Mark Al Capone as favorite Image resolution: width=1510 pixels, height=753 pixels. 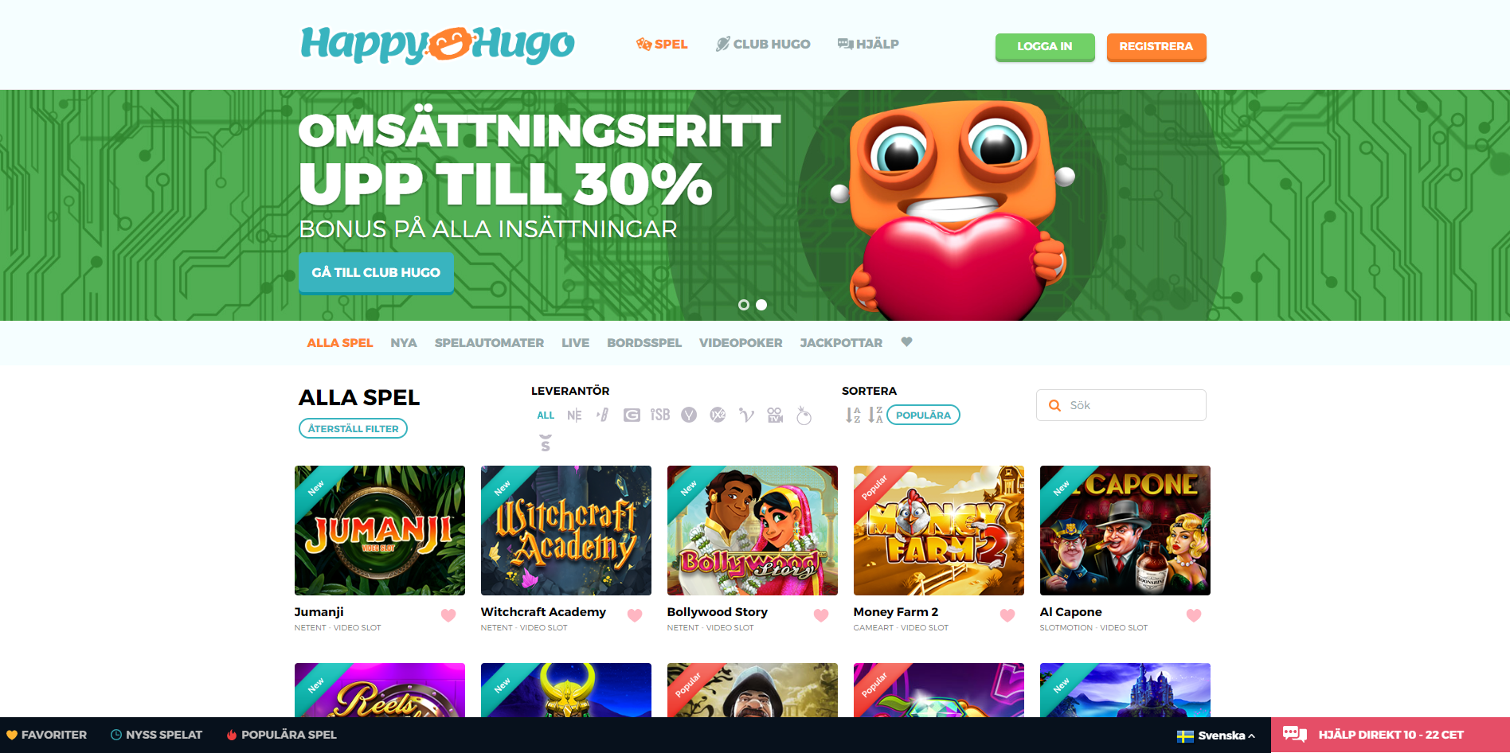point(1194,615)
